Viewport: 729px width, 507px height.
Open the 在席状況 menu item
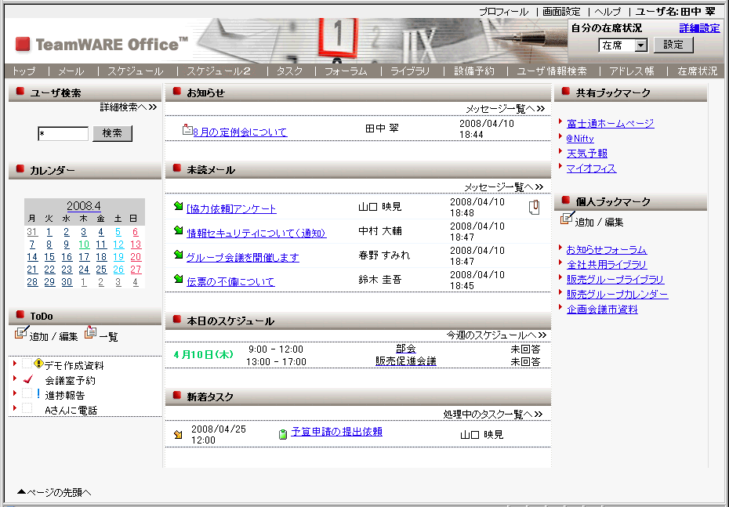point(698,71)
